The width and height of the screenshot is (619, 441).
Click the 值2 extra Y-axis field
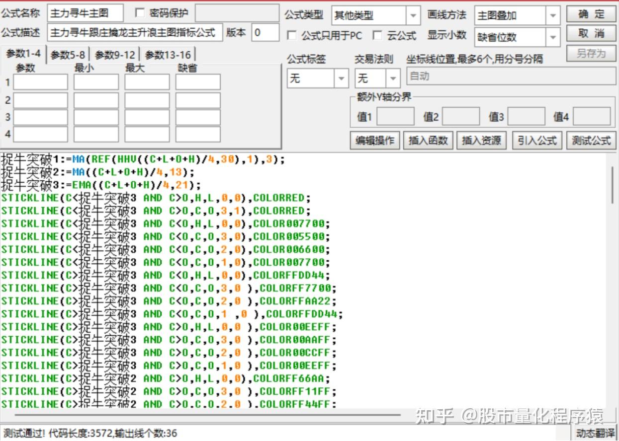pos(461,117)
